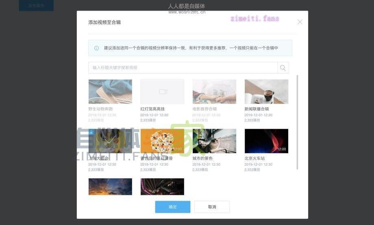Click the video placeholder icon for 红灯笼高高挂

click(163, 92)
